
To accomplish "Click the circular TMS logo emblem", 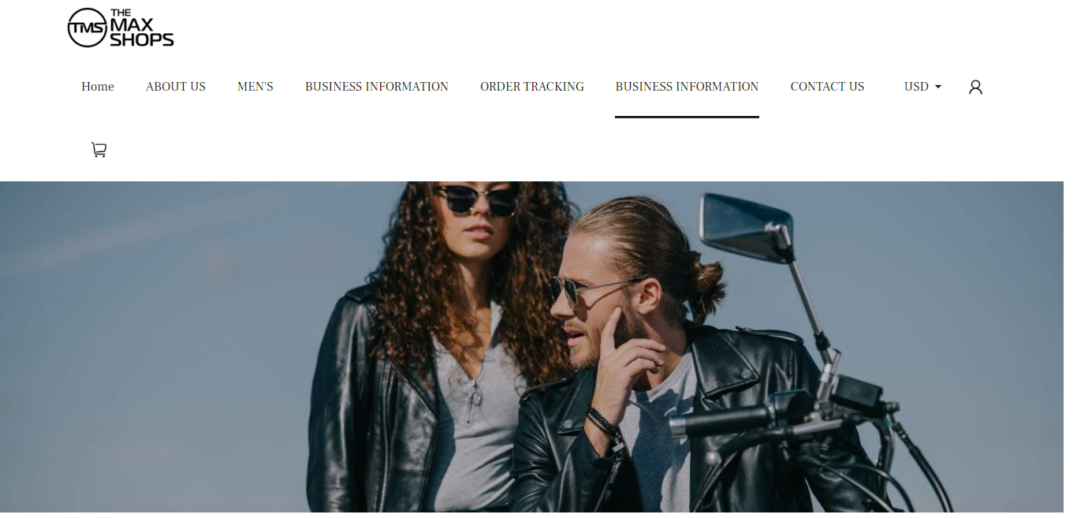I will (87, 28).
